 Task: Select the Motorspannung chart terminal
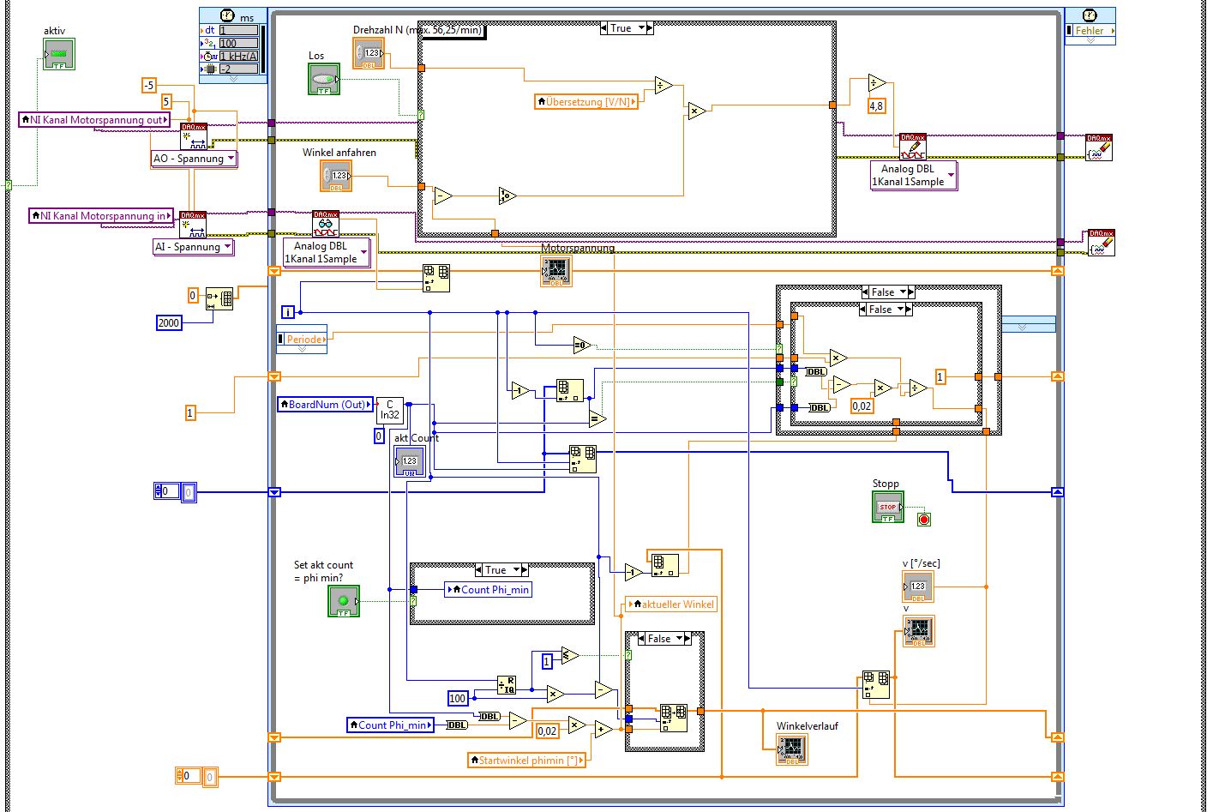point(556,272)
